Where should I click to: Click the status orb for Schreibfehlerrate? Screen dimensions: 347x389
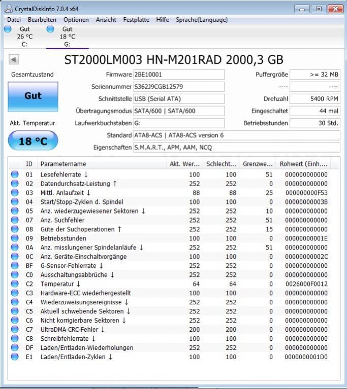tap(15, 338)
